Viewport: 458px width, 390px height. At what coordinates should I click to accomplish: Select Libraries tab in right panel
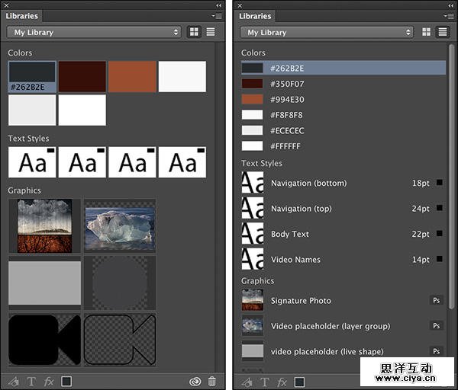(x=255, y=15)
